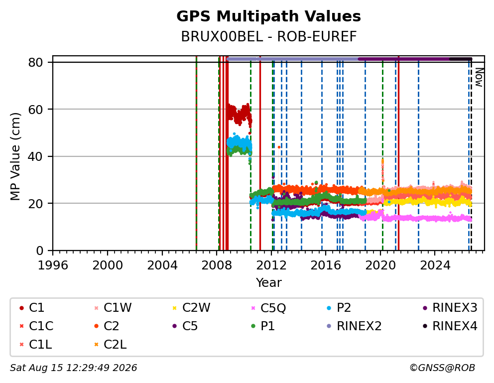Click the MP Value (cm) axis label

pyautogui.click(x=15, y=156)
